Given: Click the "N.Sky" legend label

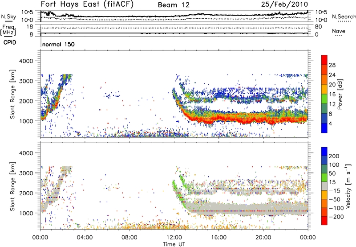Looking at the screenshot, I should pyautogui.click(x=8, y=16).
